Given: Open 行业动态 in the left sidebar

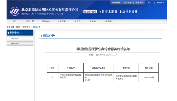Looking at the screenshot, I should tap(15, 39).
